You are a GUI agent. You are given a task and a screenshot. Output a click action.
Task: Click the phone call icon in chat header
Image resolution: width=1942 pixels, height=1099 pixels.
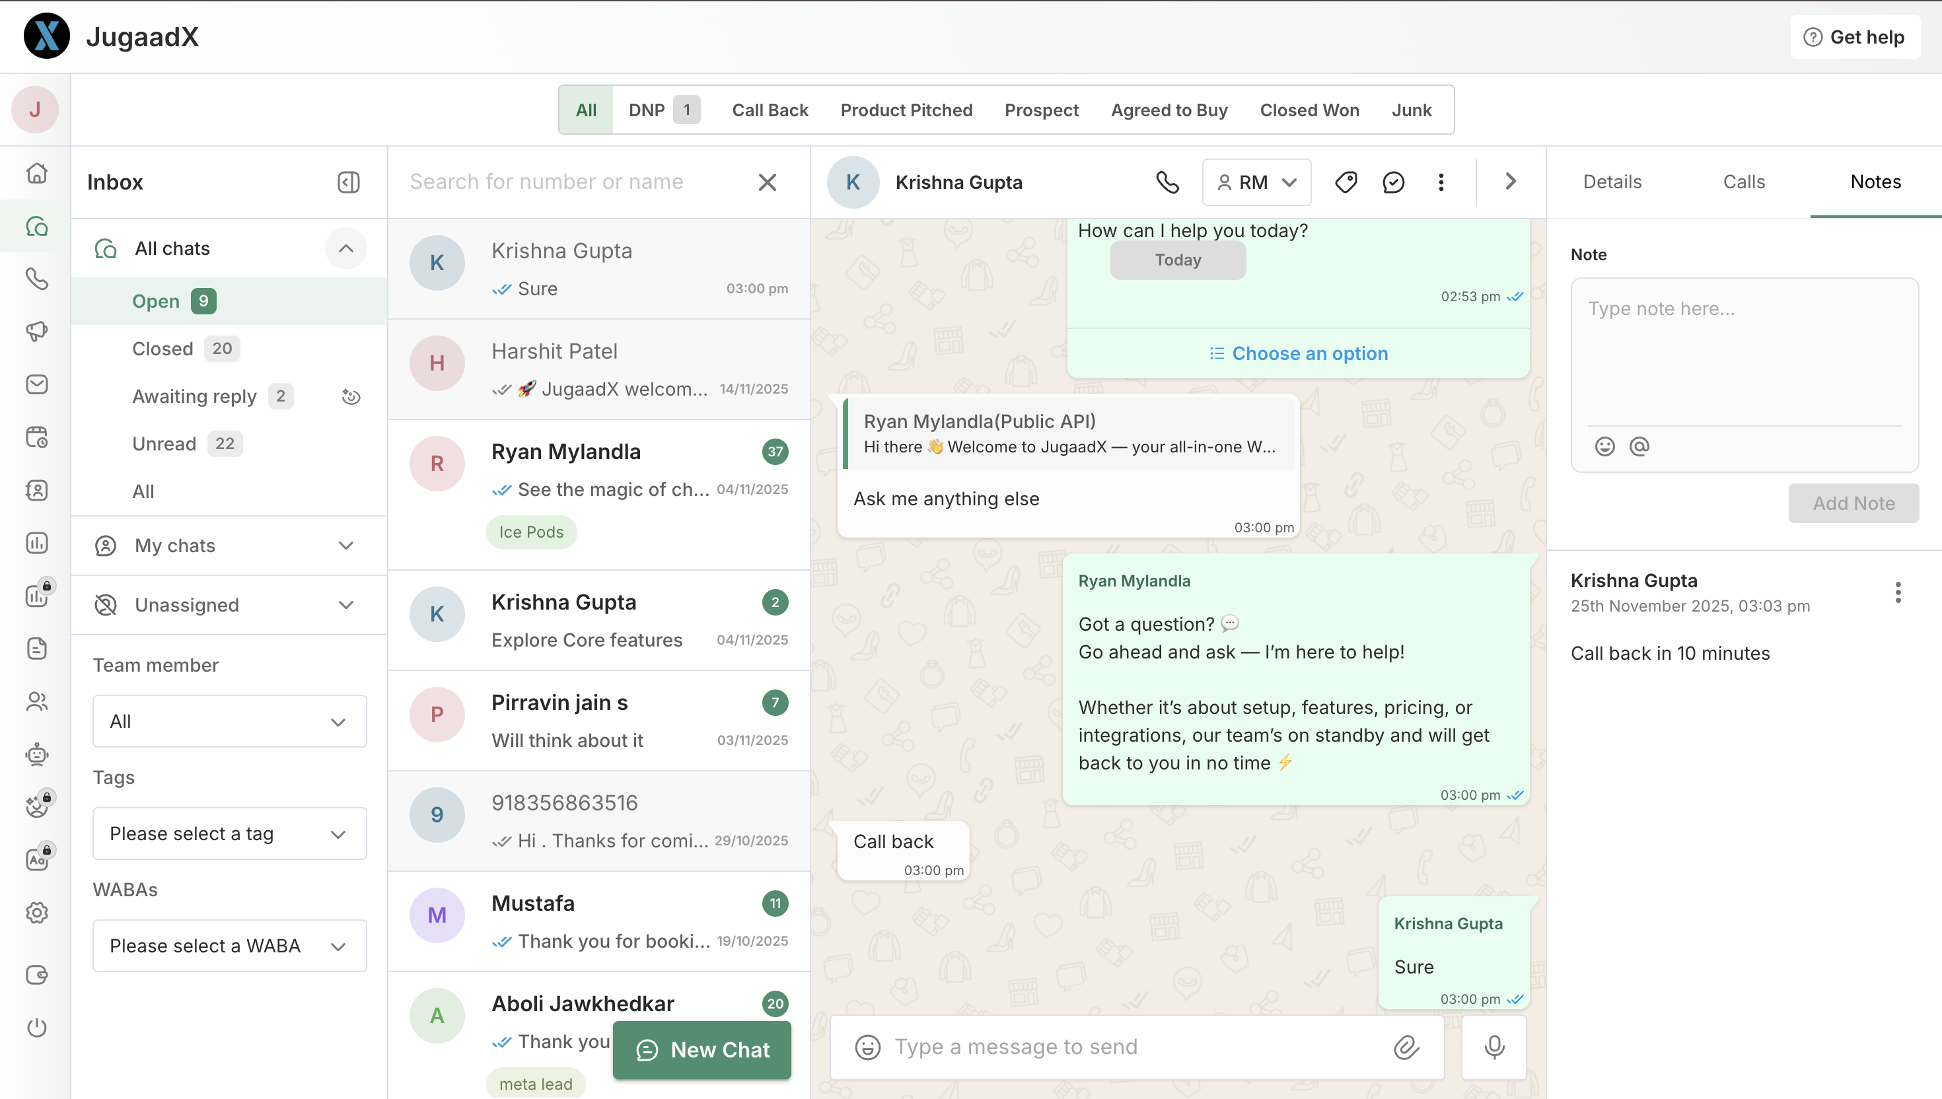coord(1168,182)
